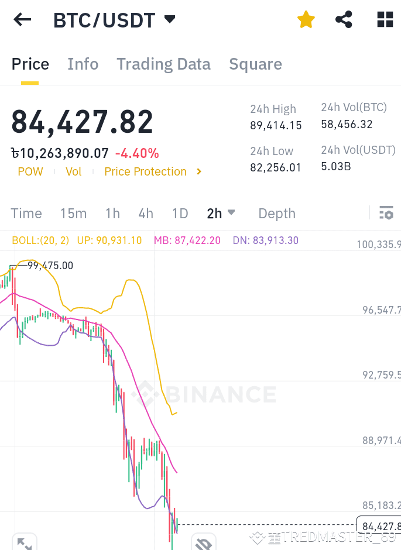Hide chart overlays using crossed-eye icon

(204, 543)
